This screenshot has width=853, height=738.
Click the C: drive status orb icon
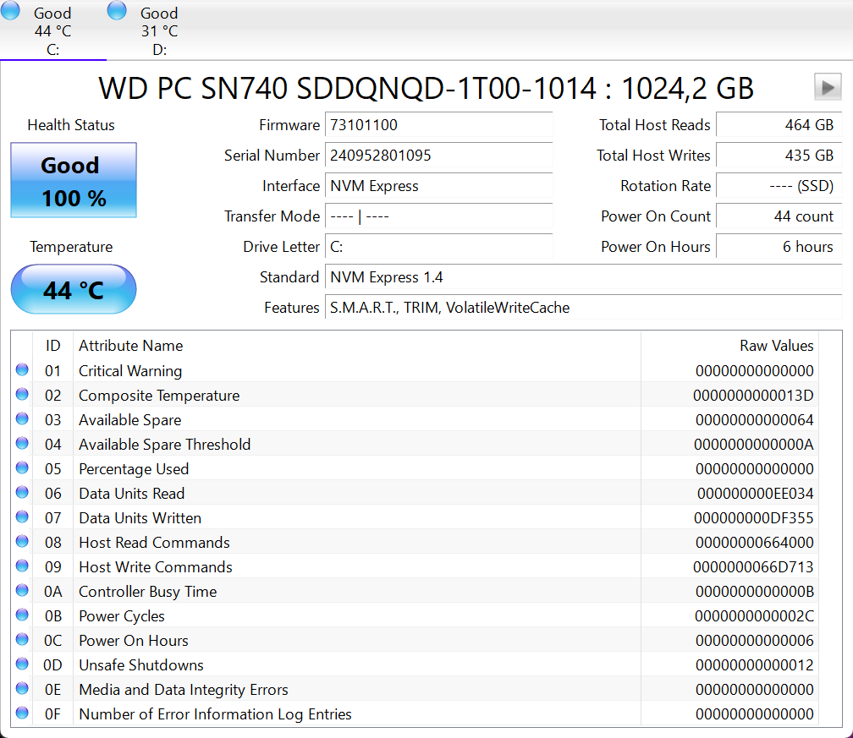pos(10,11)
